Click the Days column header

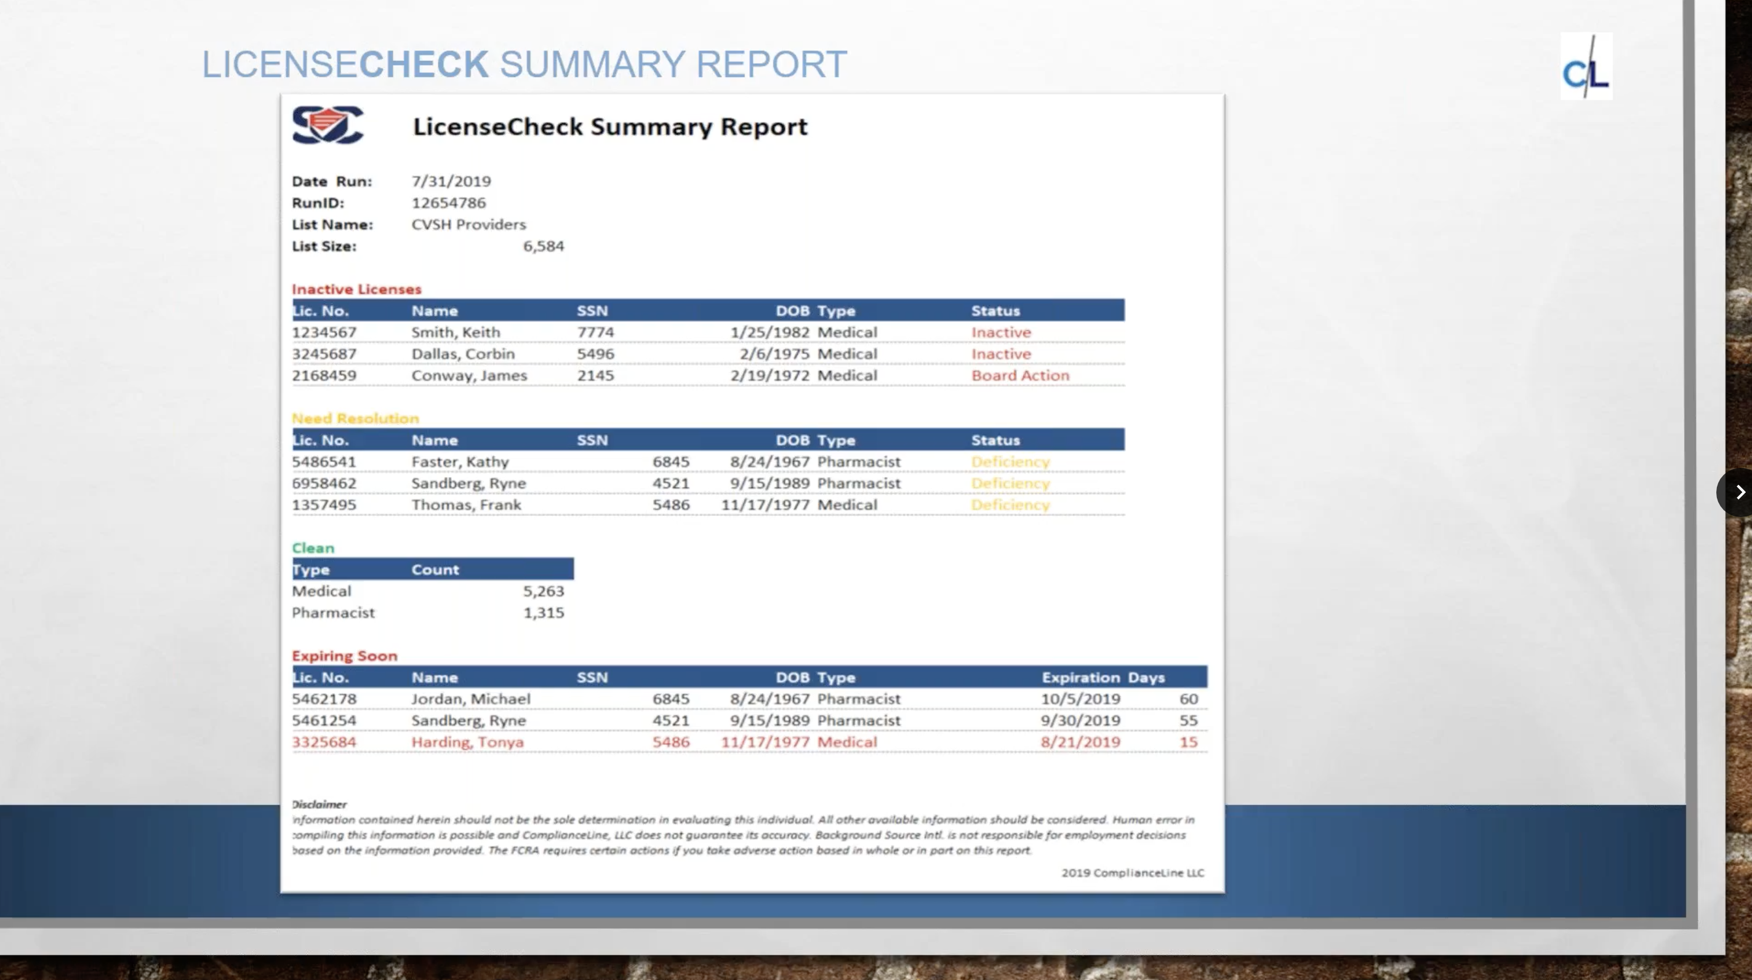(x=1146, y=677)
